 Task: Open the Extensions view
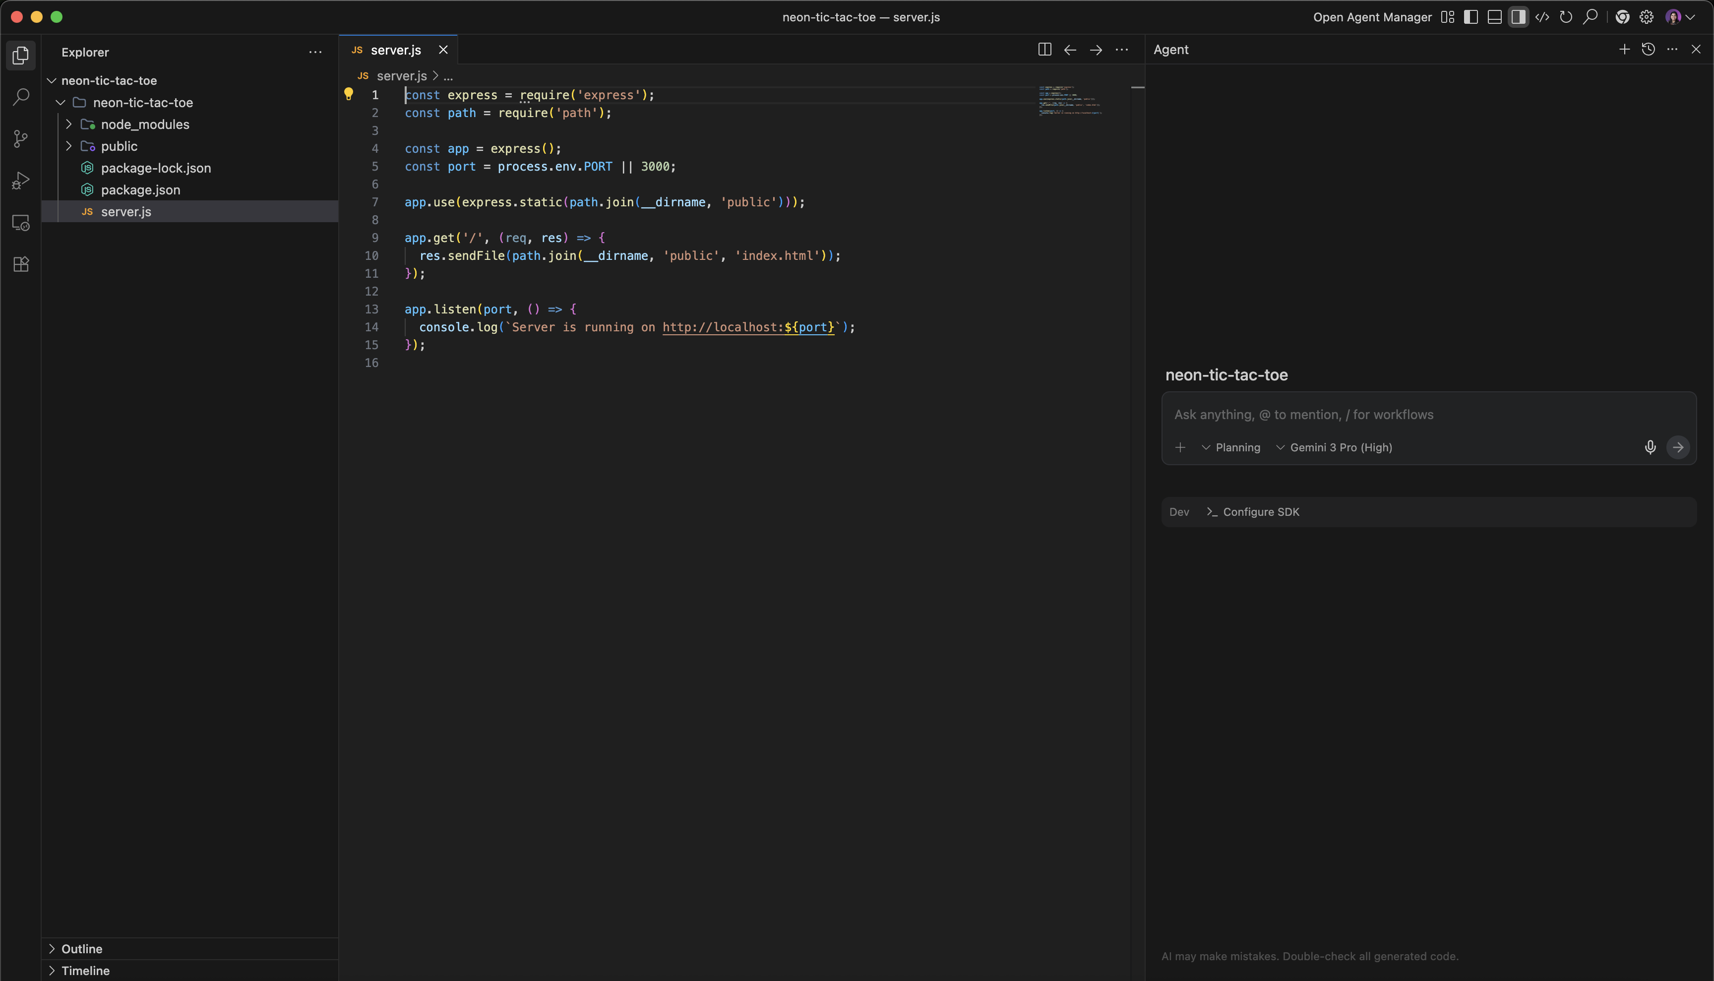21,264
